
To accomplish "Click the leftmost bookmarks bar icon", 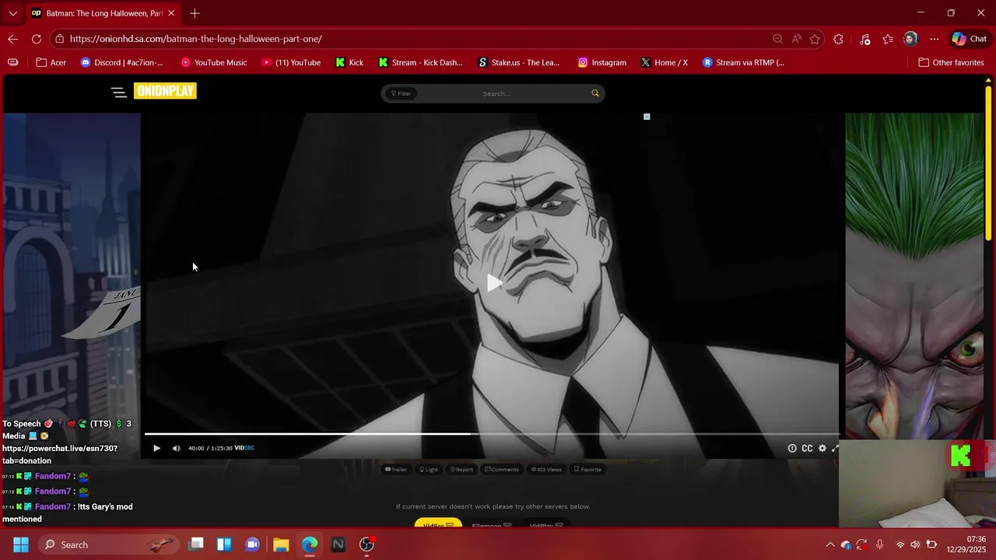I will (x=13, y=62).
